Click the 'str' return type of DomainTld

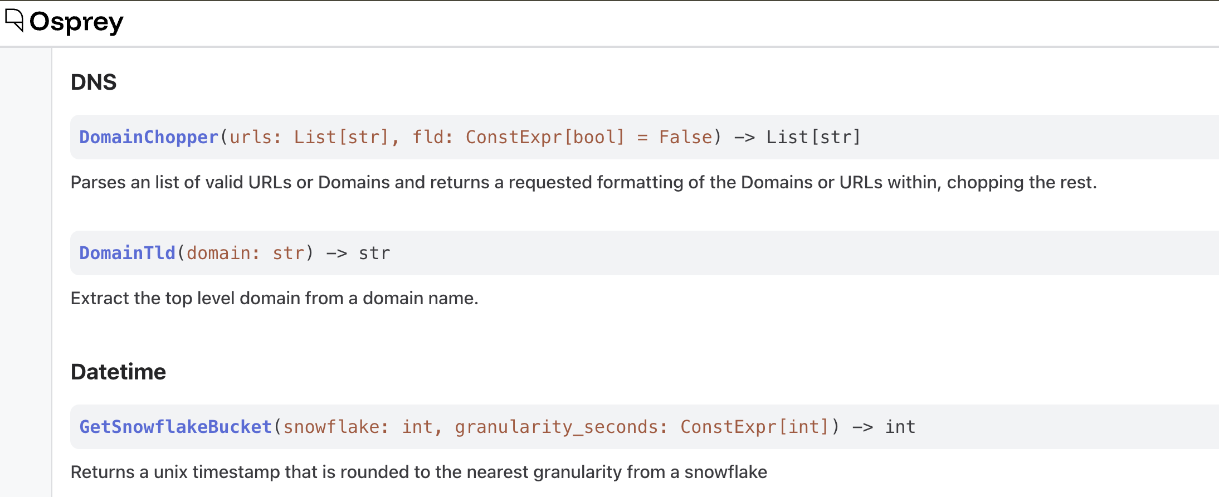coord(374,253)
